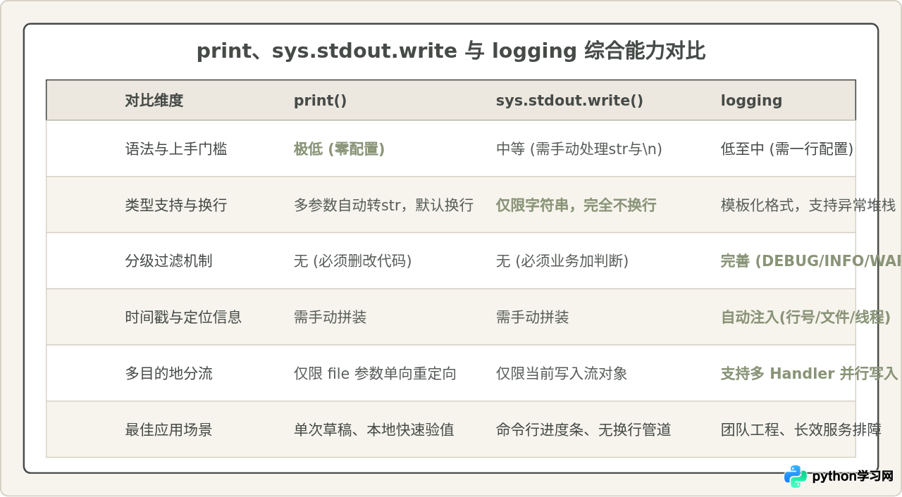902x497 pixels.
Task: Select the 'sys.stdout.write()' column header
Action: click(569, 101)
